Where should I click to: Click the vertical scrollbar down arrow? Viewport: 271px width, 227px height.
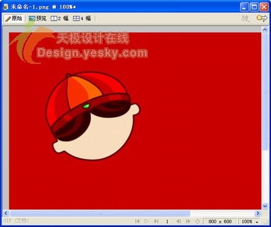click(x=265, y=206)
